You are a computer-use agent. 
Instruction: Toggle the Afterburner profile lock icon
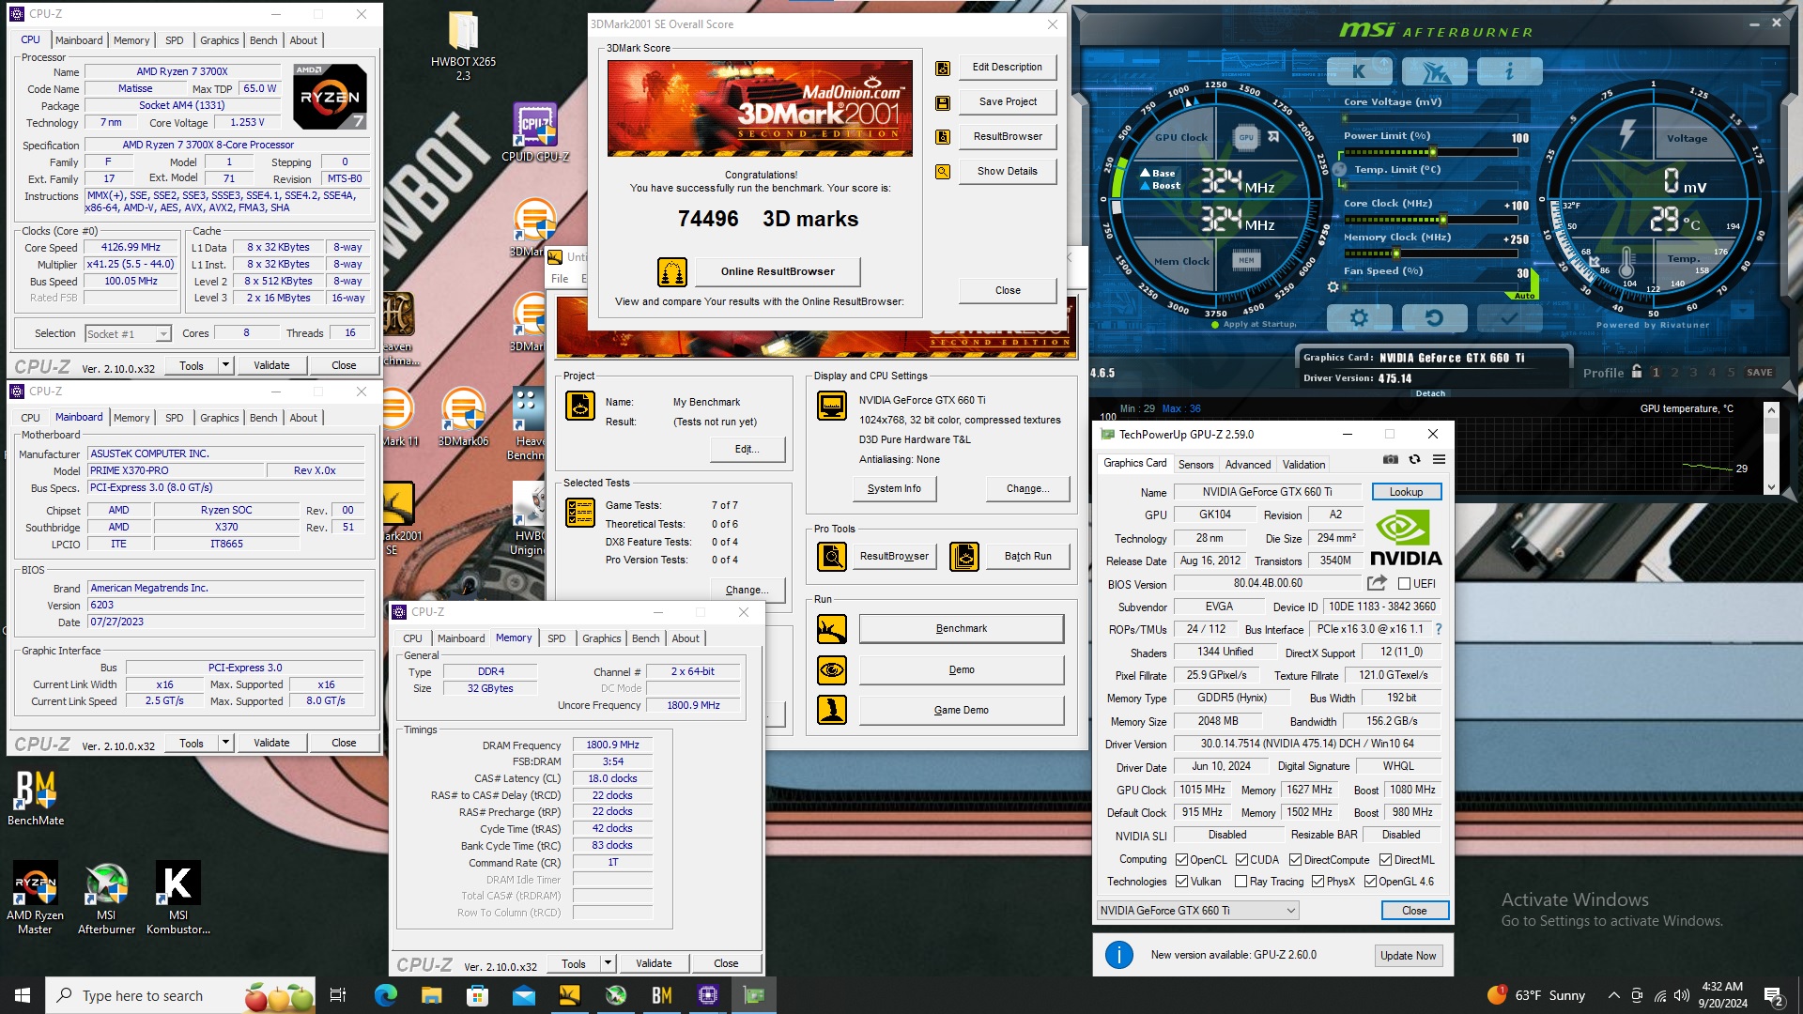point(1637,372)
